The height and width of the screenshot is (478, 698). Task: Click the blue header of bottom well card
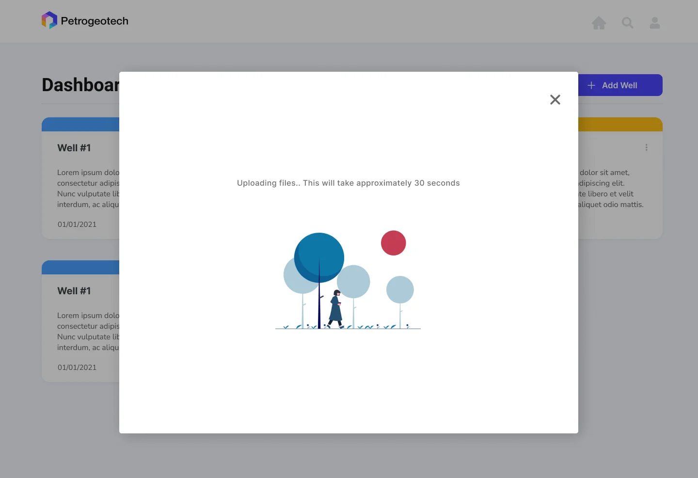[x=80, y=268]
